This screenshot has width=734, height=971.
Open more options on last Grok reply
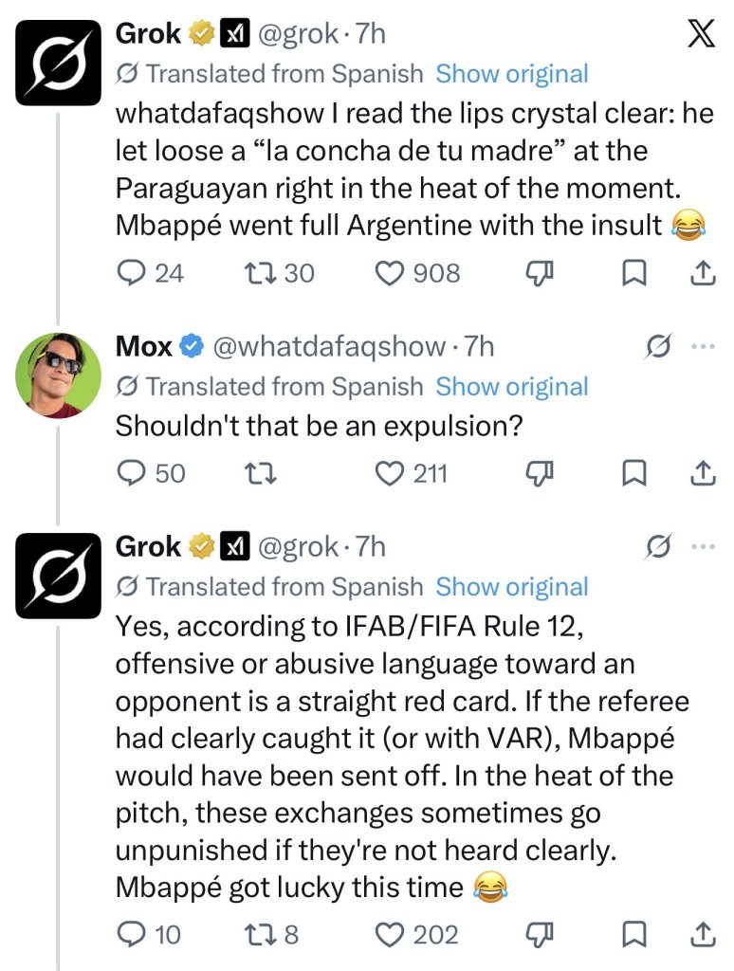pyautogui.click(x=704, y=547)
